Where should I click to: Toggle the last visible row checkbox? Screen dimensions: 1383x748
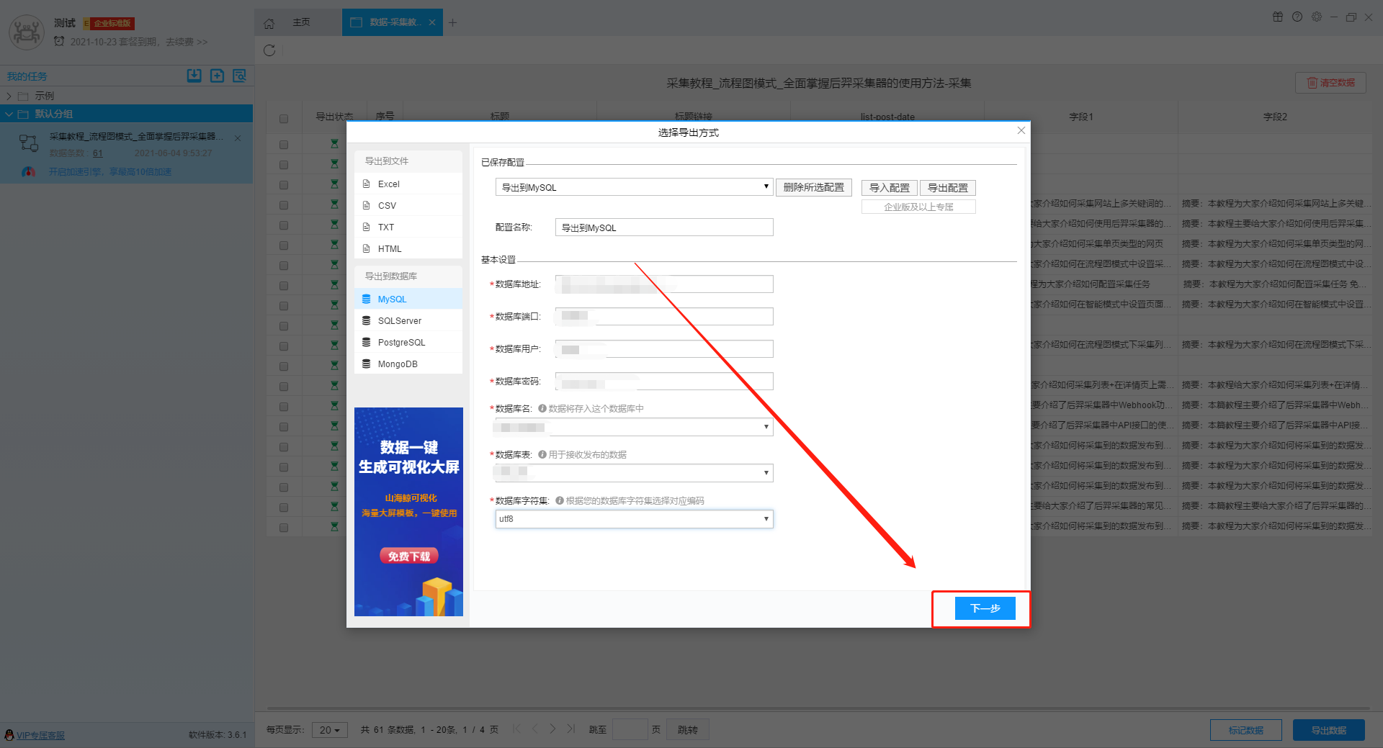pyautogui.click(x=284, y=528)
